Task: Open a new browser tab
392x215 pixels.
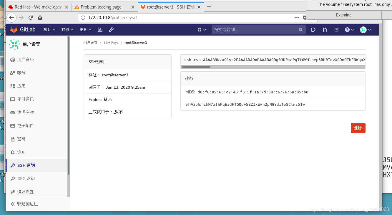Action: (x=209, y=7)
